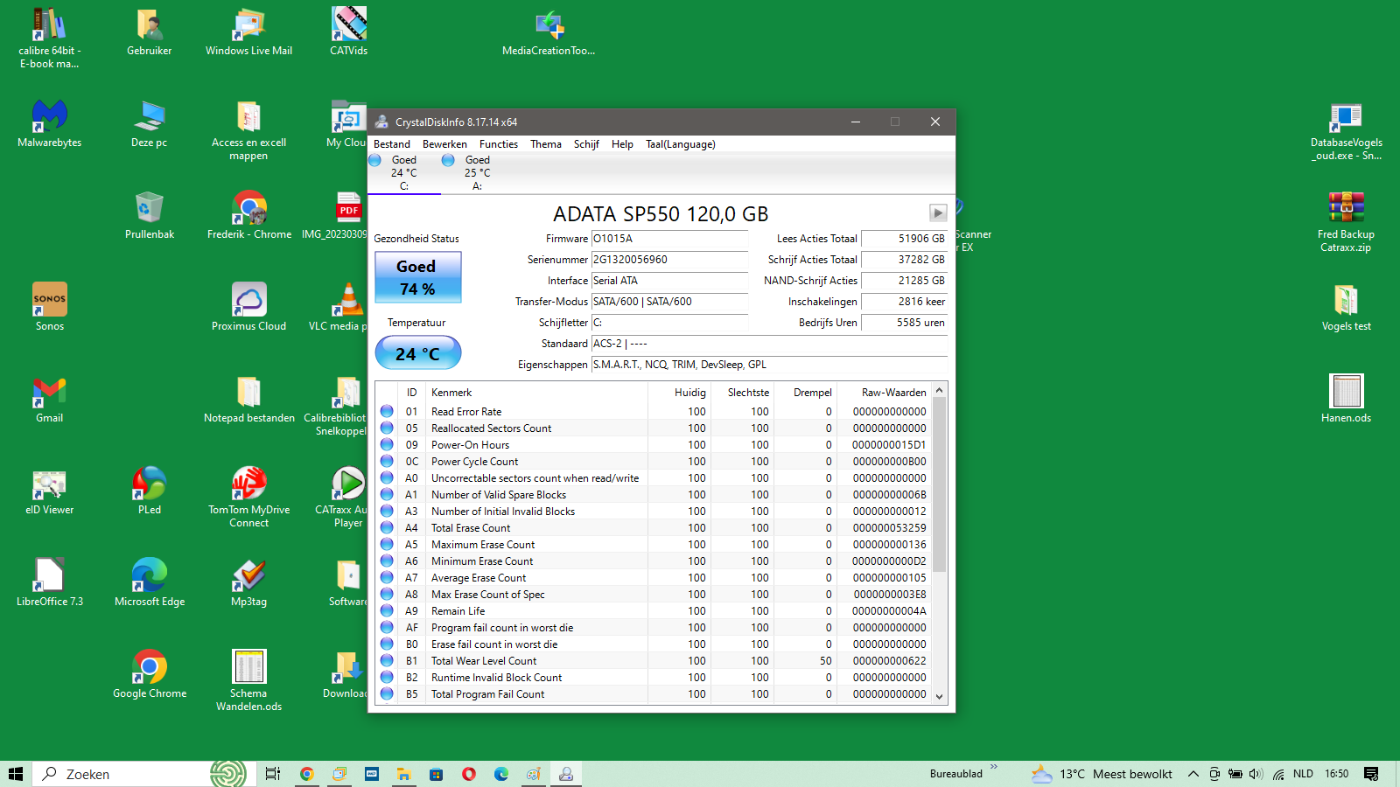
Task: Open the Gmail desktop shortcut
Action: pos(50,400)
